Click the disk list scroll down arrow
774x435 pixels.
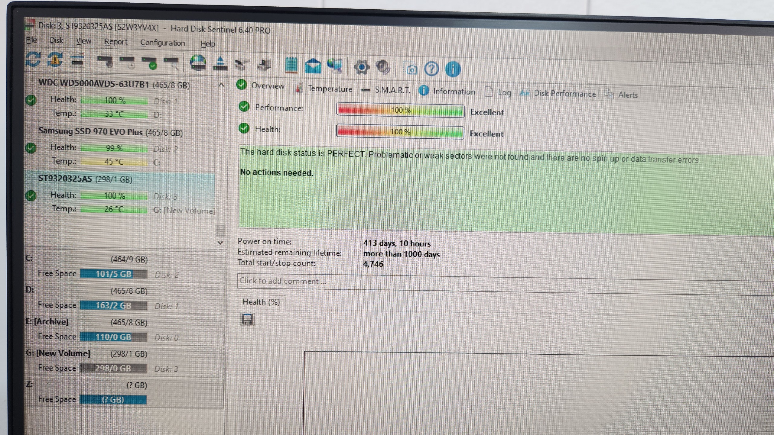point(220,242)
